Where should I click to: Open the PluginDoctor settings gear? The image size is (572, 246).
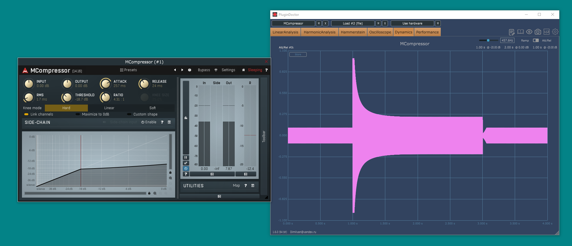[555, 32]
